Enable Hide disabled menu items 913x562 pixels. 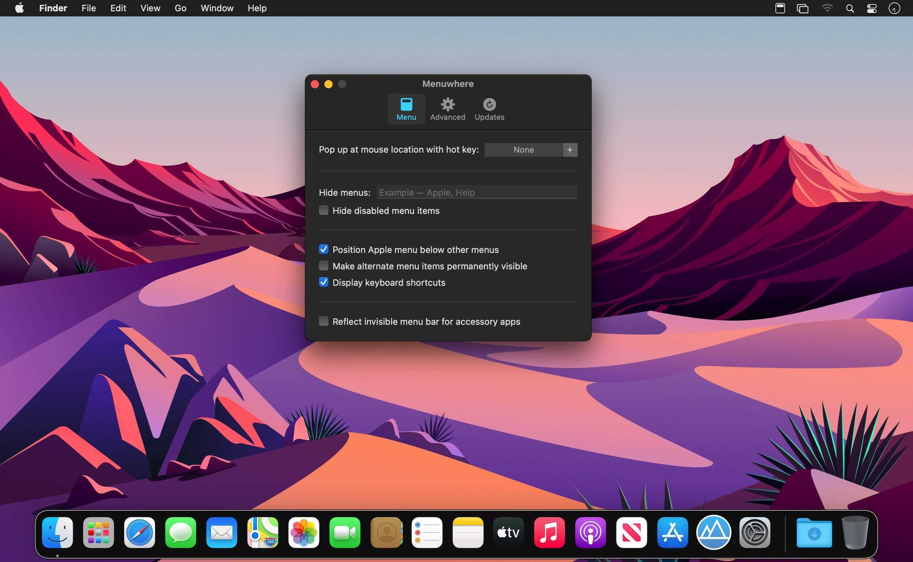(x=323, y=210)
